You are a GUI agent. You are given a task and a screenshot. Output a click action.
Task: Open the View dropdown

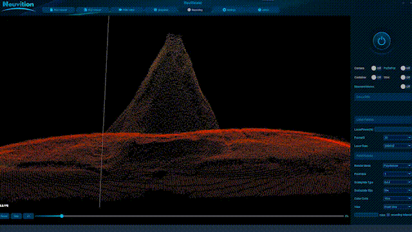point(397,207)
